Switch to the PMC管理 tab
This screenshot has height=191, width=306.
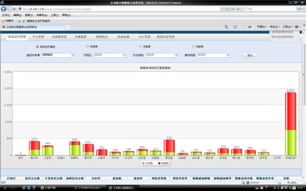[144, 37]
